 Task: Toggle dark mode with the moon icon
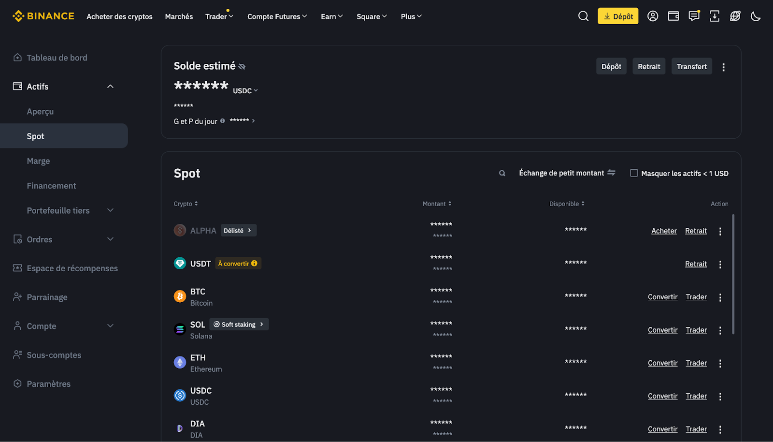[756, 16]
